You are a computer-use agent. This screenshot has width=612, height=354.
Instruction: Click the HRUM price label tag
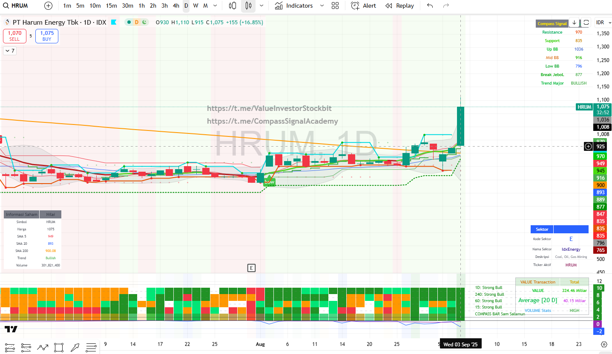pyautogui.click(x=583, y=107)
